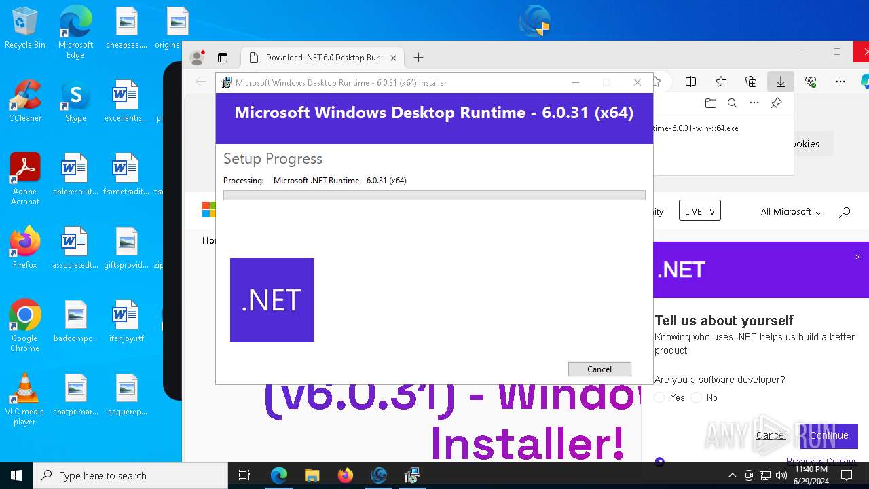Open a new Edge tab
This screenshot has width=869, height=489.
point(419,58)
